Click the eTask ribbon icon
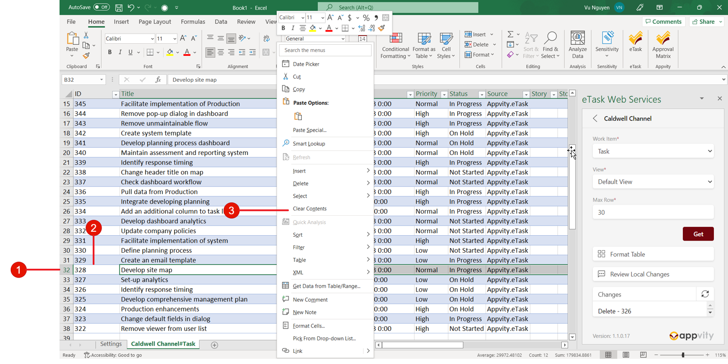Screen dimensions: 728x364 635,42
